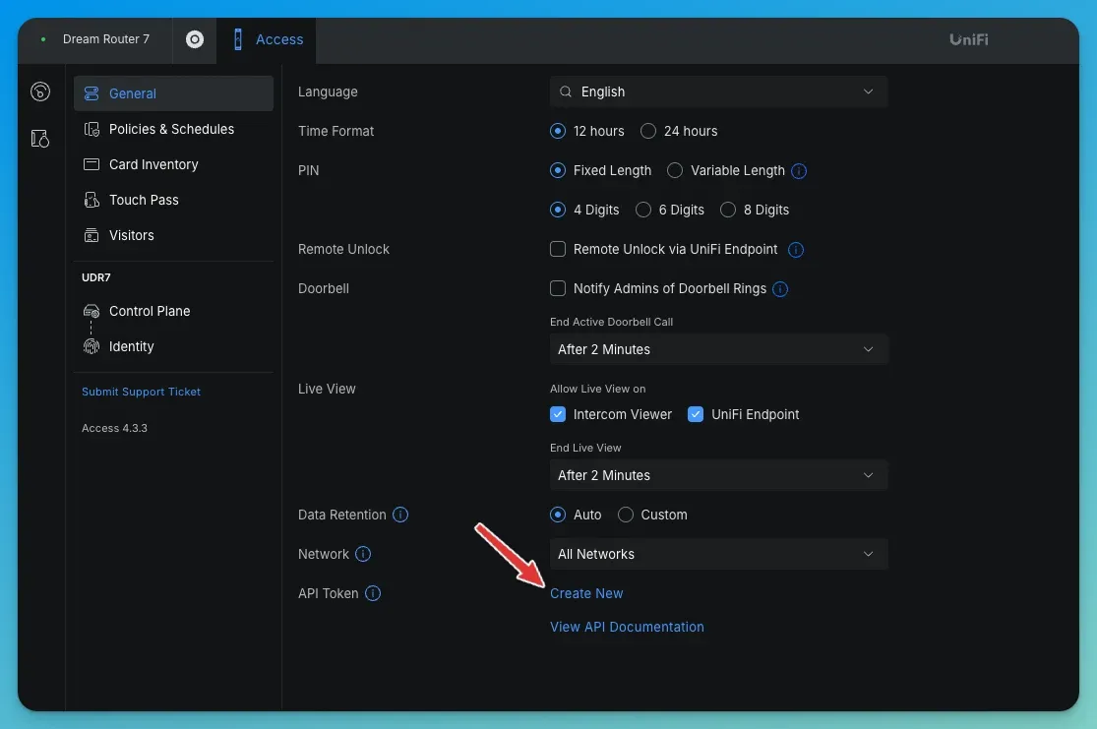Show info for Notify Admins of Doorbell Rings
Image resolution: width=1097 pixels, height=729 pixels.
click(x=780, y=289)
